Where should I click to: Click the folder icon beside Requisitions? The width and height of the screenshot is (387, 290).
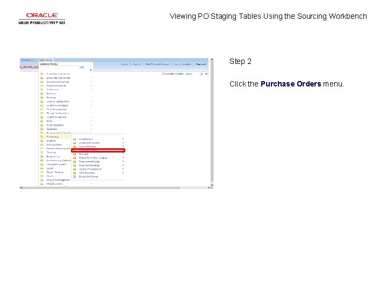pyautogui.click(x=75, y=139)
